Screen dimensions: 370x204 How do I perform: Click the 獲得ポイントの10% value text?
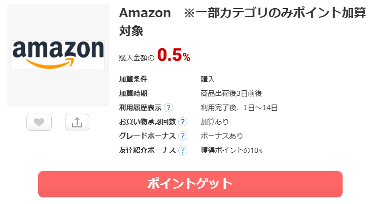(232, 150)
